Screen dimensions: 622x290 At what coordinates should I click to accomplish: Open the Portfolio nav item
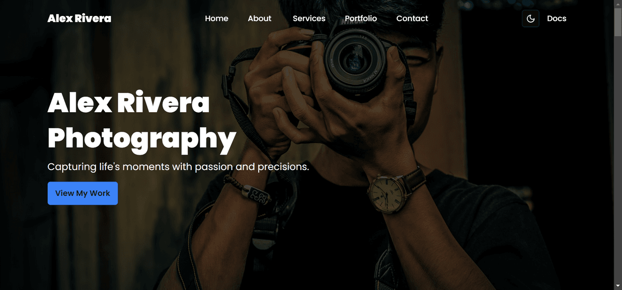click(x=361, y=19)
